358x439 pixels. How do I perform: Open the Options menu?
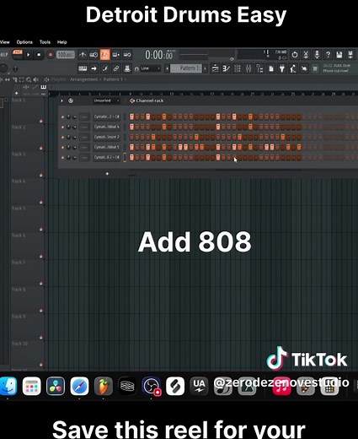(24, 42)
